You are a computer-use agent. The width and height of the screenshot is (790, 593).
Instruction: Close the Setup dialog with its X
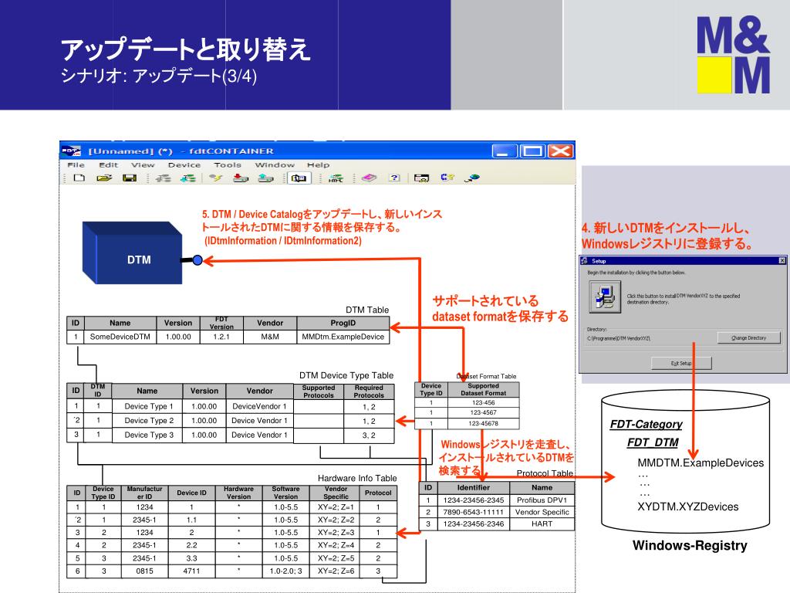point(782,261)
